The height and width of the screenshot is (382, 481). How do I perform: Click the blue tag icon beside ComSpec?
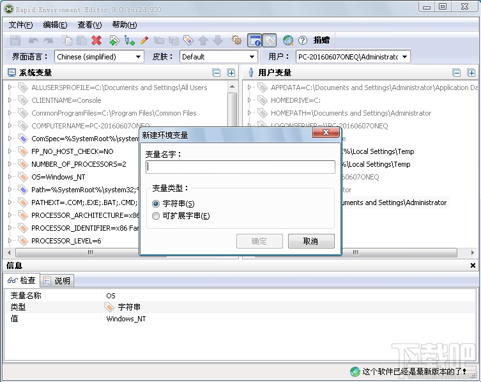coord(23,139)
